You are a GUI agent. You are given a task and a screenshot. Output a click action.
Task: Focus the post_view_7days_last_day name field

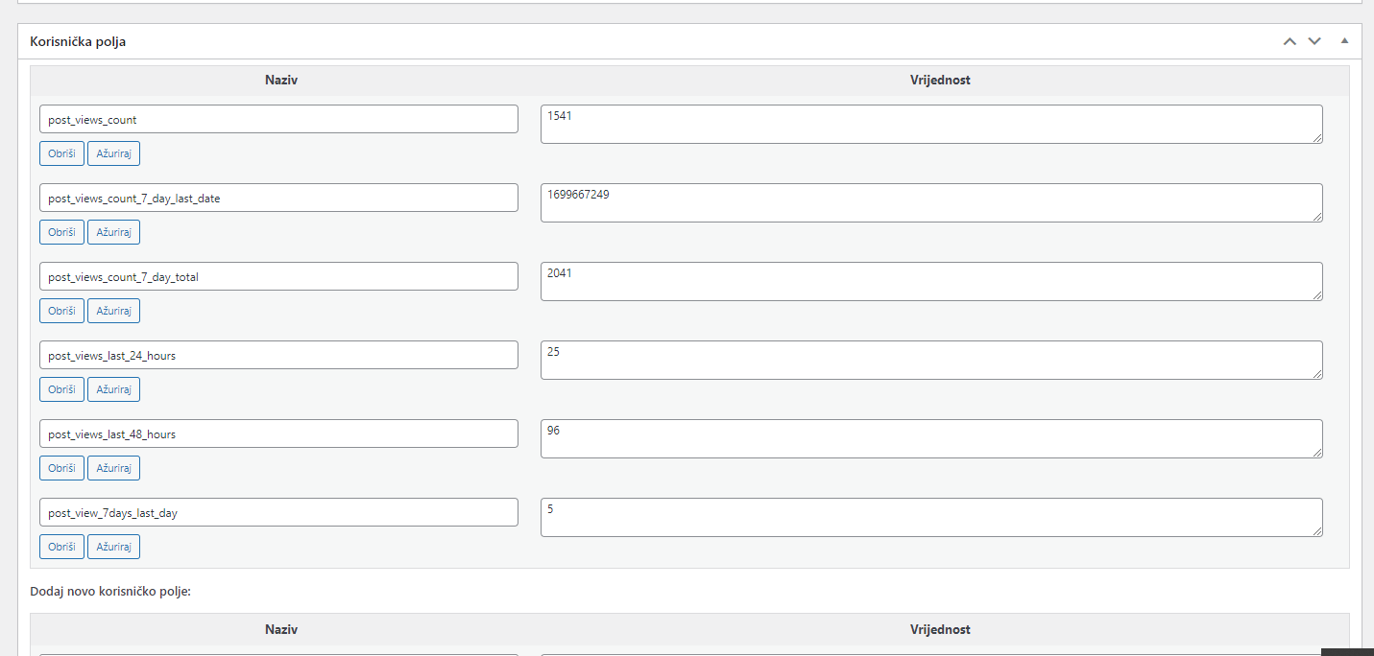278,513
